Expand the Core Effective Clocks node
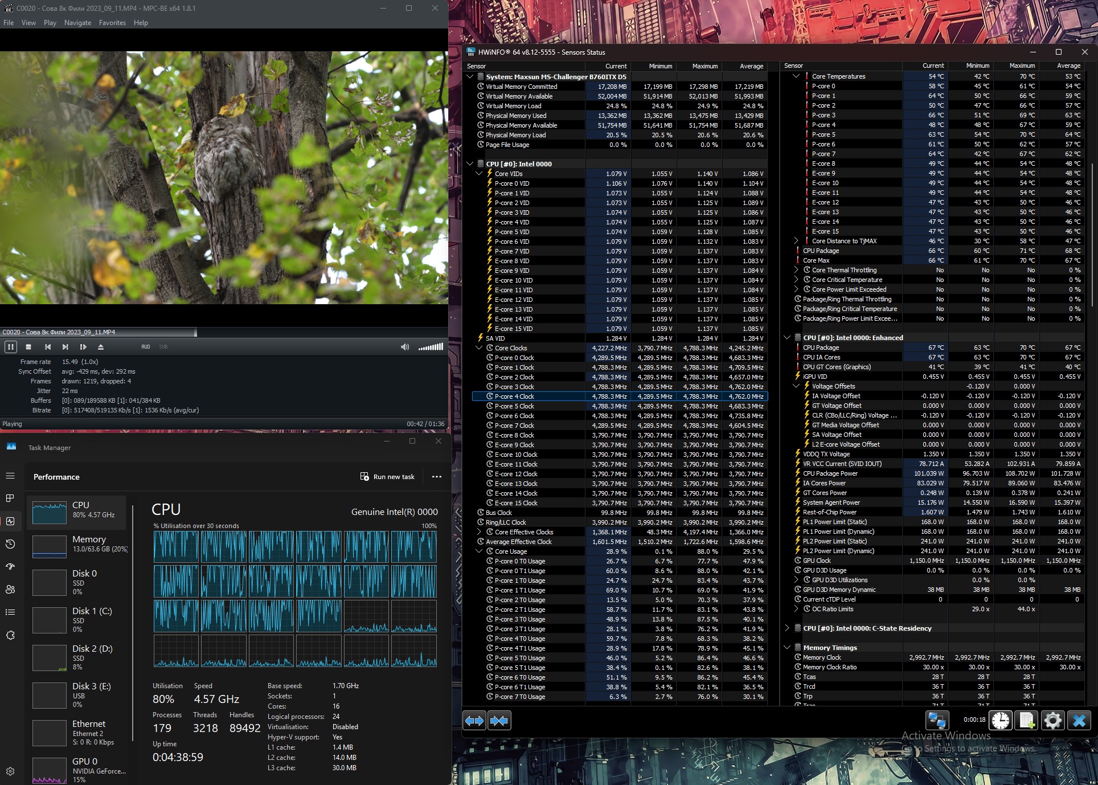 coord(479,532)
